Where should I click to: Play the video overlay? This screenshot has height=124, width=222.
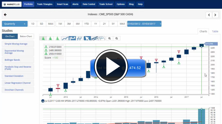(x=111, y=66)
